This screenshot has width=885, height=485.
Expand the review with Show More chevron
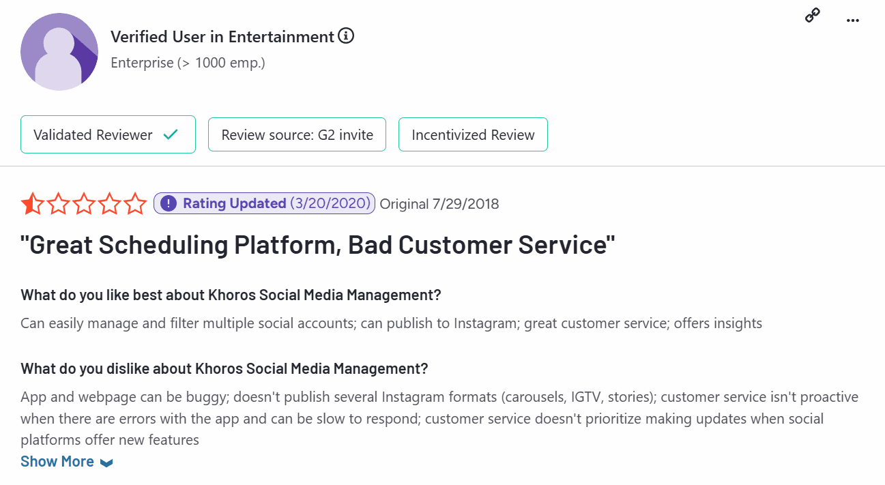pyautogui.click(x=106, y=462)
